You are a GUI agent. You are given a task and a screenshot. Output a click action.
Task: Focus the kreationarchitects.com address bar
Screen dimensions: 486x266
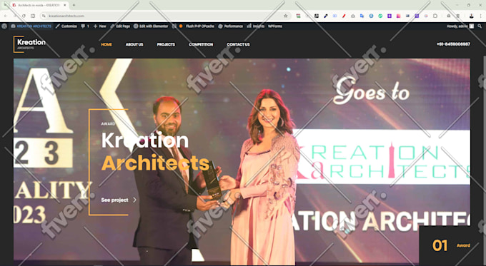tap(164, 16)
